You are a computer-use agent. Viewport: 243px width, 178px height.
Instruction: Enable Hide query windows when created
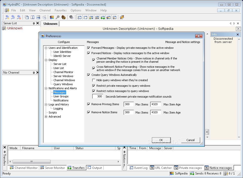(94, 80)
